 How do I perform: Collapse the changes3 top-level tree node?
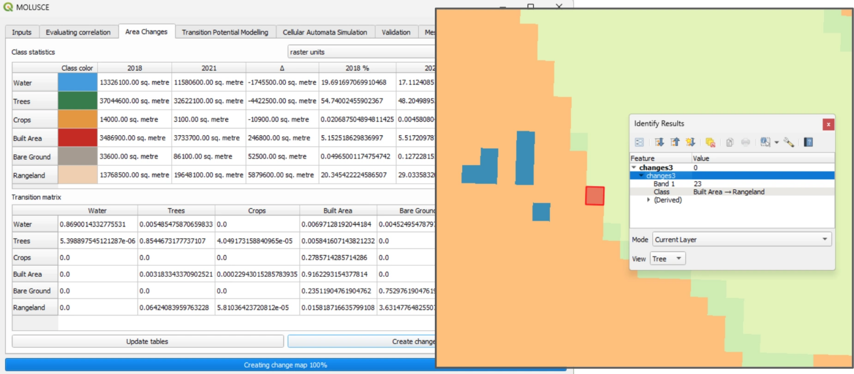click(634, 168)
